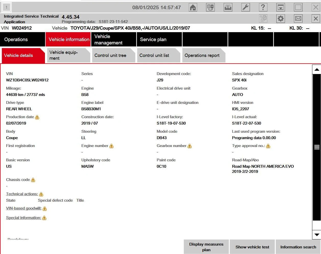
Task: Click the print icon in top toolbar
Action: pos(228,7)
